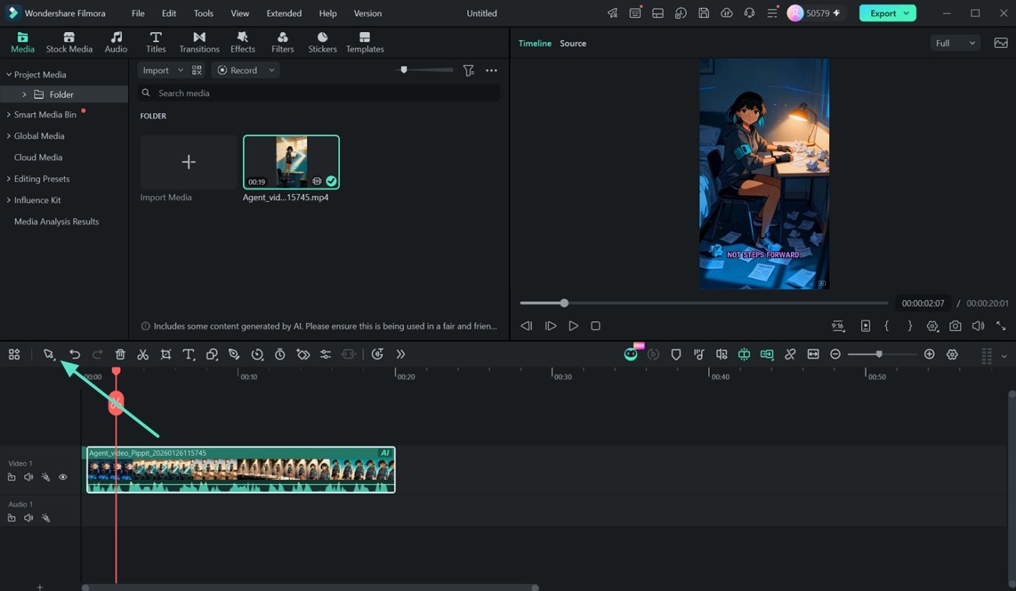Select the Split scissors tool in timeline toolbar
The image size is (1016, 591).
click(142, 354)
